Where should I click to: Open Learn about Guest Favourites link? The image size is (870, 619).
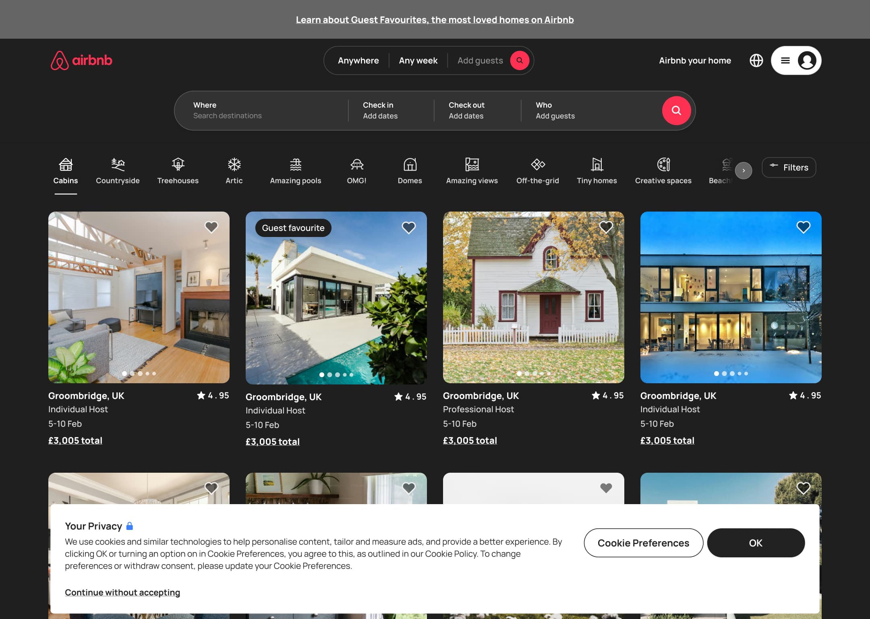coord(435,19)
